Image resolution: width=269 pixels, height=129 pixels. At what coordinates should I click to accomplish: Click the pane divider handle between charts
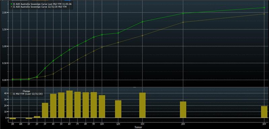pyautogui.click(x=134, y=87)
